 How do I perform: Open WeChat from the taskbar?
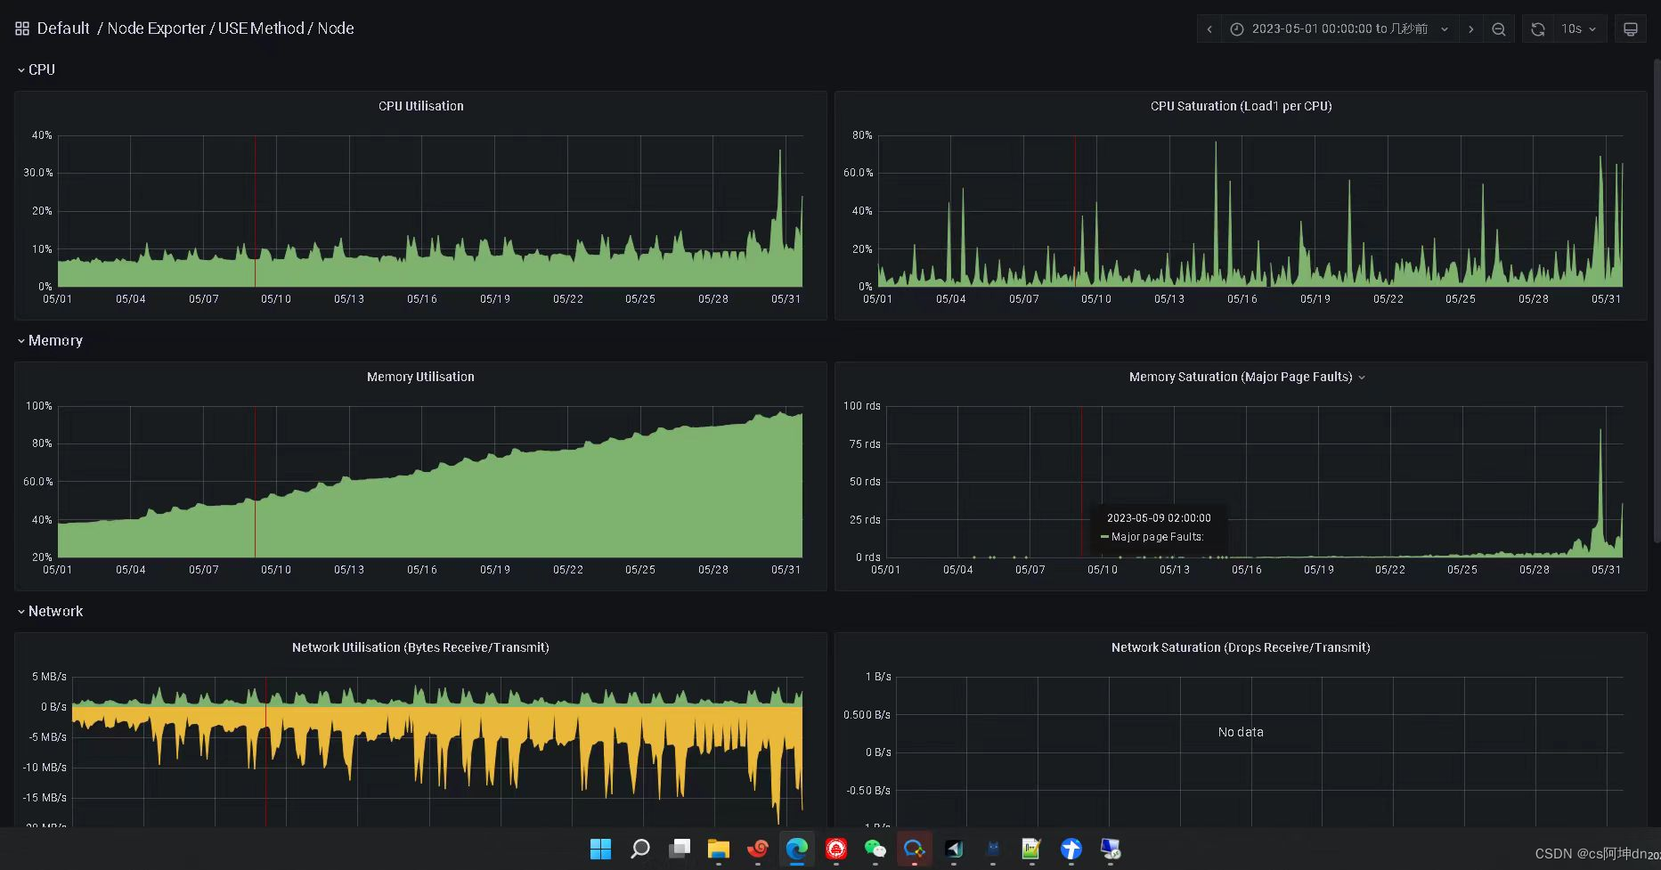pyautogui.click(x=875, y=850)
